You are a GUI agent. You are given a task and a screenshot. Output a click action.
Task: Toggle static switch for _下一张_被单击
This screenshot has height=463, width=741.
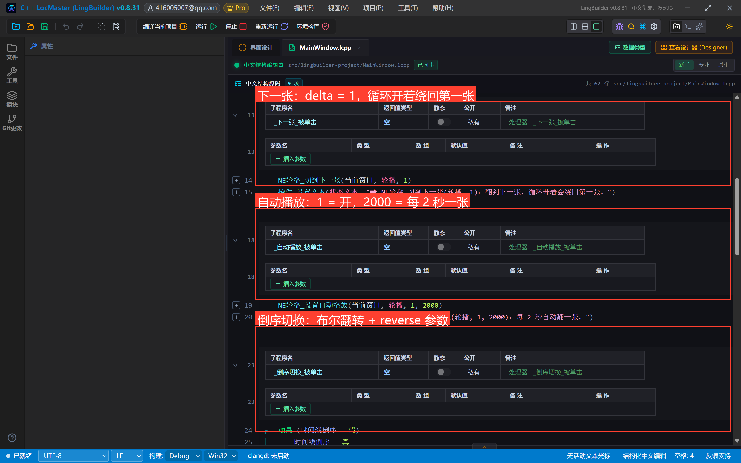pyautogui.click(x=443, y=122)
